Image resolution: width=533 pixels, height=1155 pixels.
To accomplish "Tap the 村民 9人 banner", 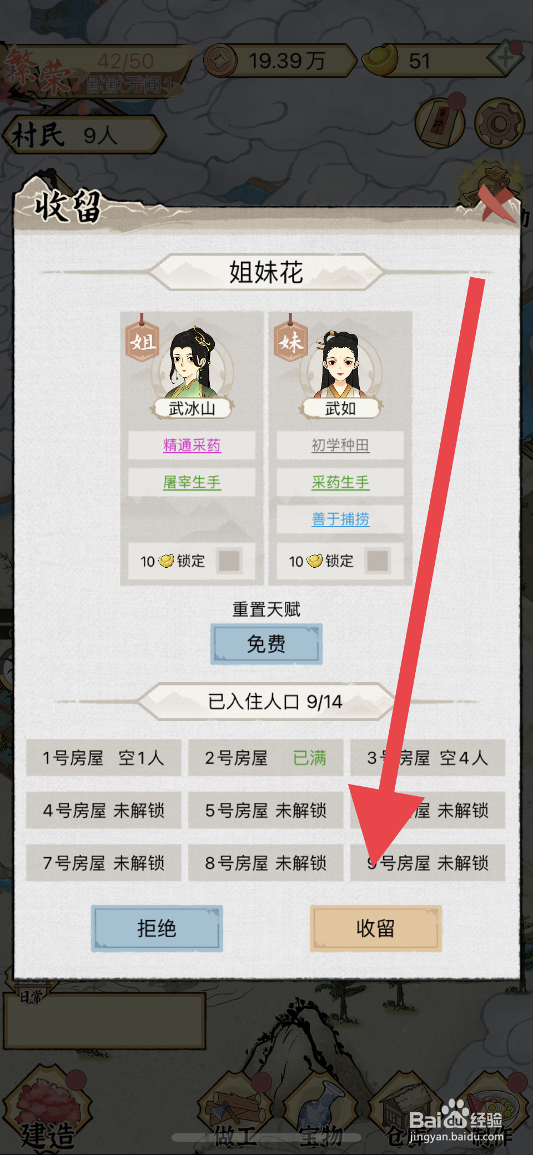I will pos(83,135).
